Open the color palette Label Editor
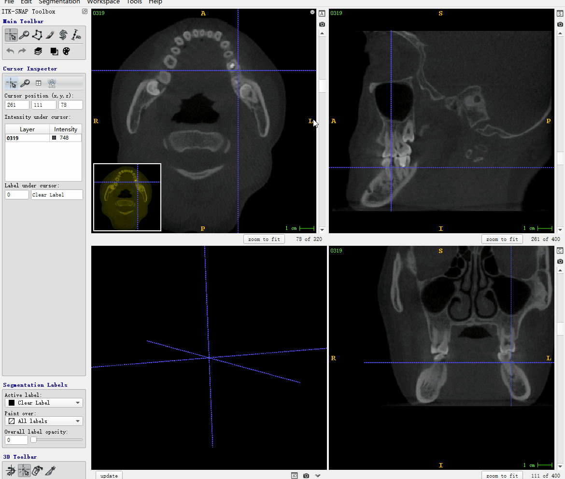The image size is (565, 479). tap(66, 51)
